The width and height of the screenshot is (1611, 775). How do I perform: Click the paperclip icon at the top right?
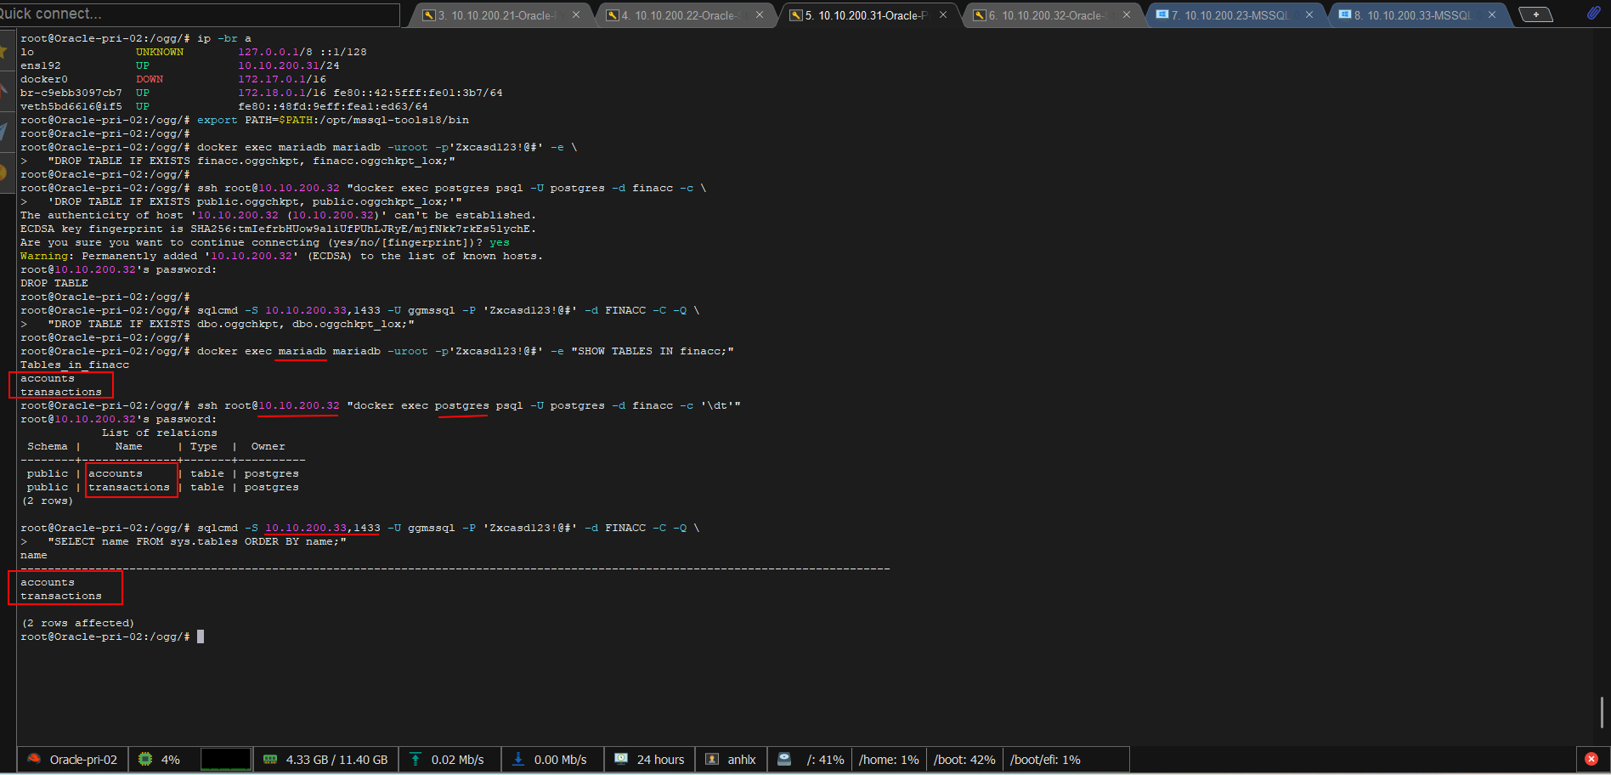[1593, 13]
